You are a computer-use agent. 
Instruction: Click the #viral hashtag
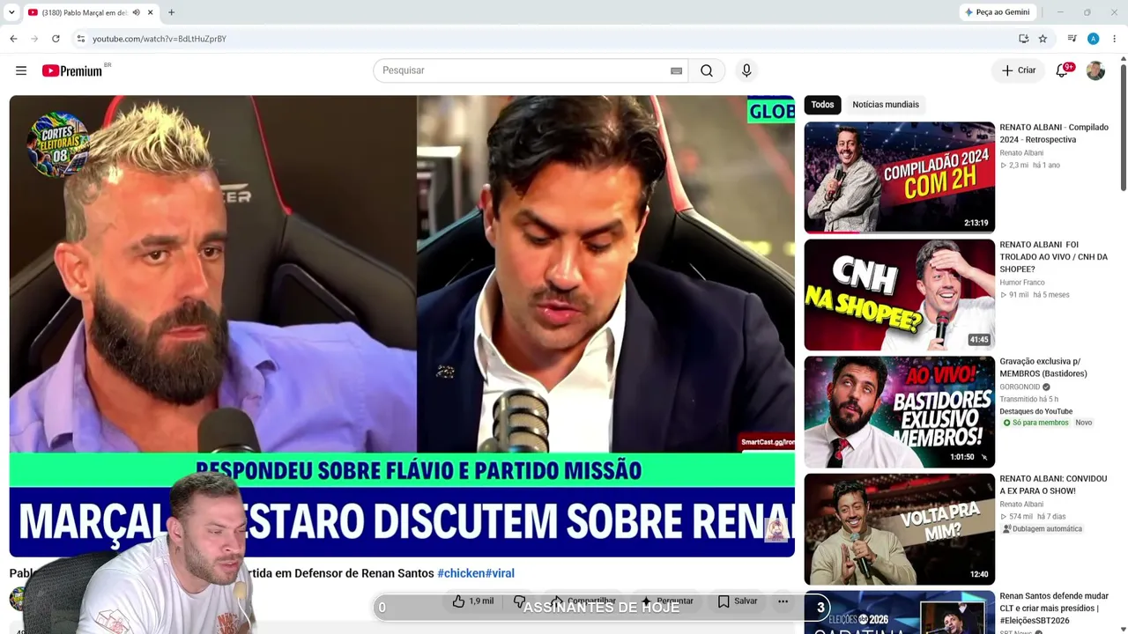[500, 573]
